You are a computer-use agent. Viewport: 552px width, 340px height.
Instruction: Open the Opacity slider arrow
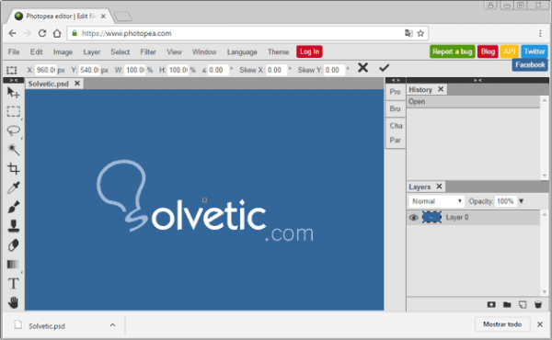pos(522,201)
